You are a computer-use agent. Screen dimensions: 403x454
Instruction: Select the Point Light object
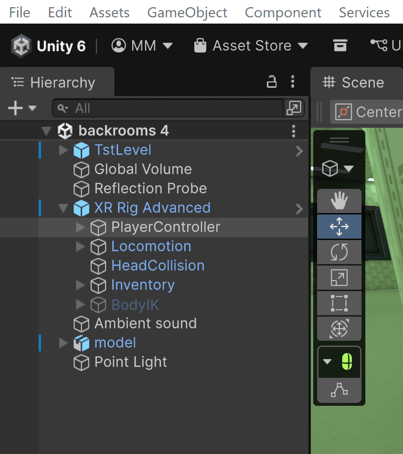(130, 362)
